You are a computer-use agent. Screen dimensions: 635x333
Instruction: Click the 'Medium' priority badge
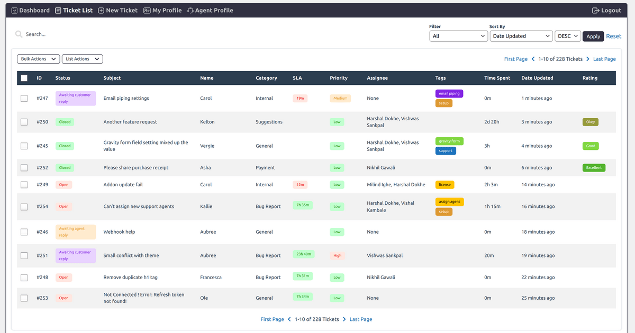[x=340, y=98]
